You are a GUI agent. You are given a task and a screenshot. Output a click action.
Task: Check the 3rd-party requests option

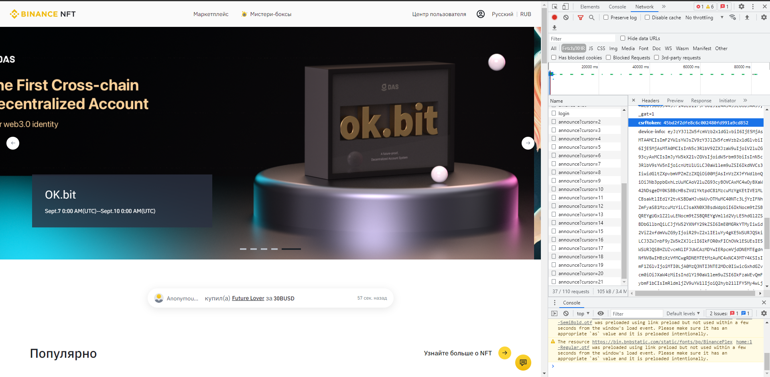[656, 57]
